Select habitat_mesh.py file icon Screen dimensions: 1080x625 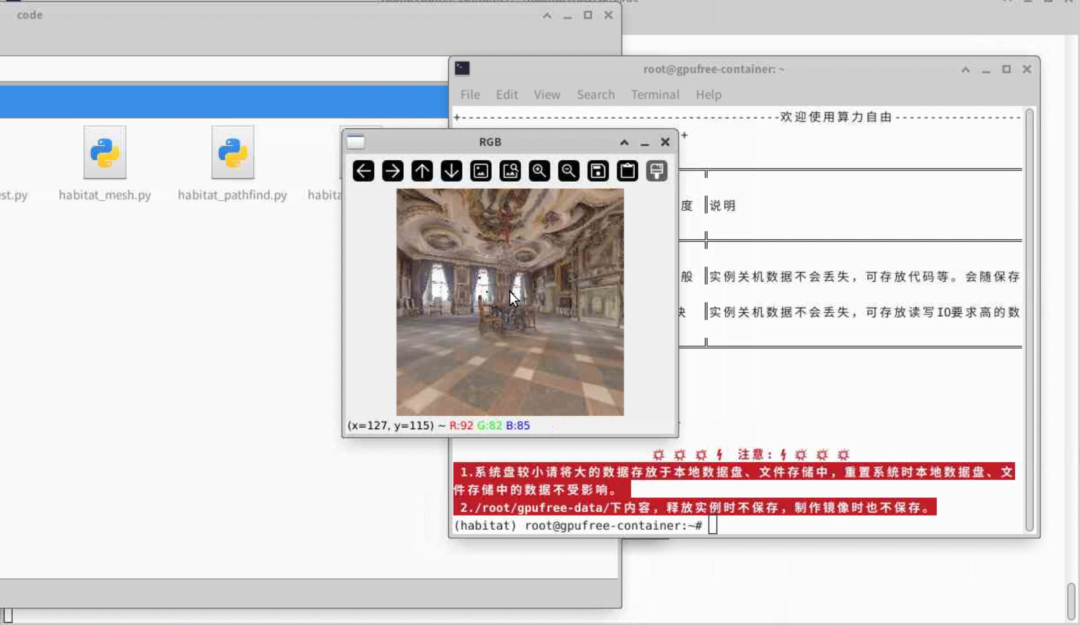tap(105, 153)
